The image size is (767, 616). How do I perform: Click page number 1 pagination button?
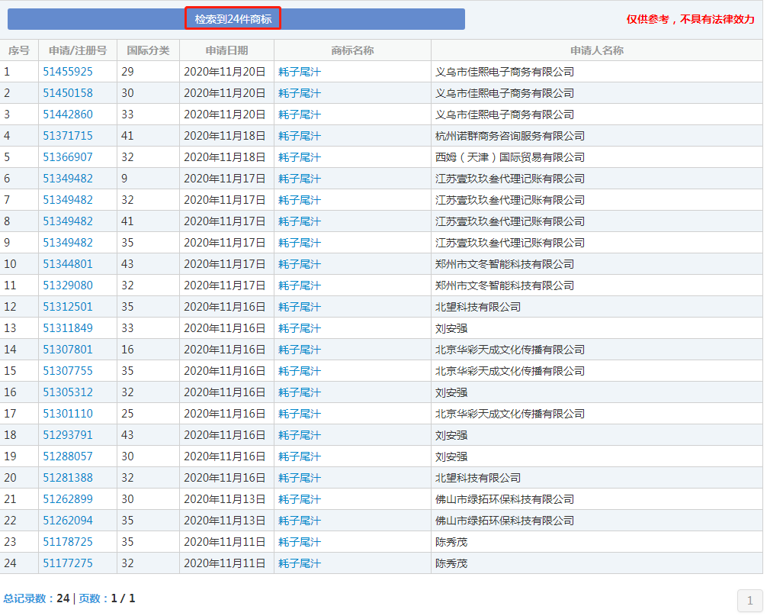[x=749, y=600]
